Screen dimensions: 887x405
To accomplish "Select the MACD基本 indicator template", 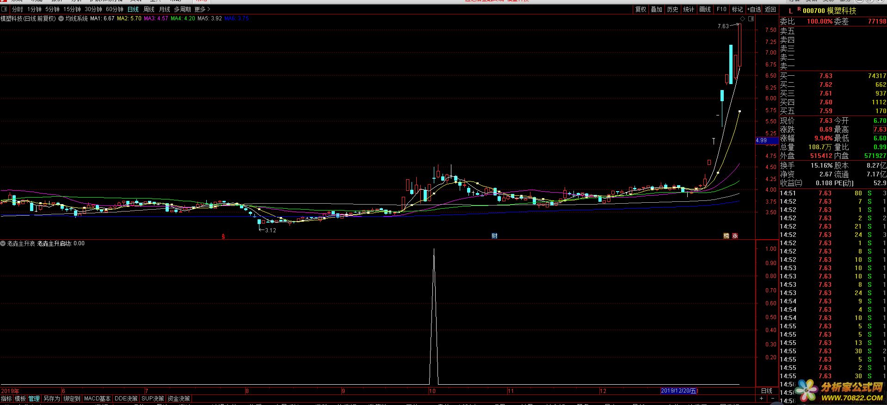I will [97, 399].
